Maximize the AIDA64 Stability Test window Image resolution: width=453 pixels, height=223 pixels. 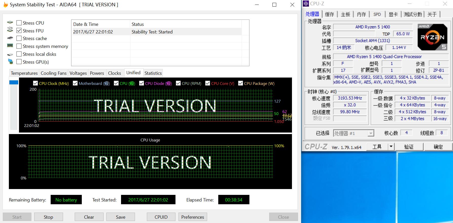[x=274, y=5]
